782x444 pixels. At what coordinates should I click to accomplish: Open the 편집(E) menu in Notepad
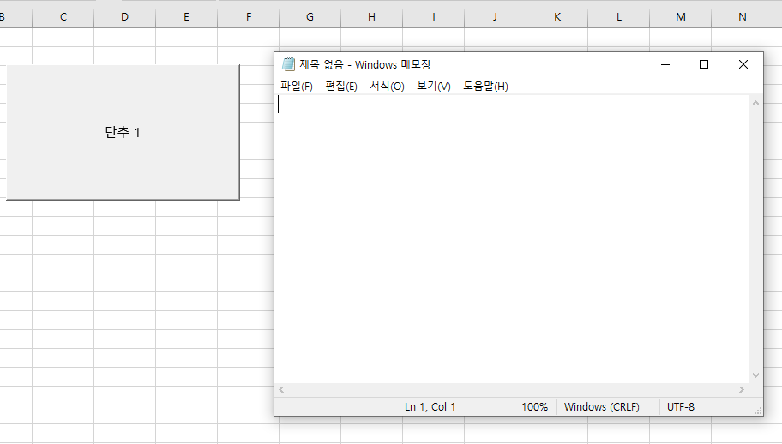(341, 87)
